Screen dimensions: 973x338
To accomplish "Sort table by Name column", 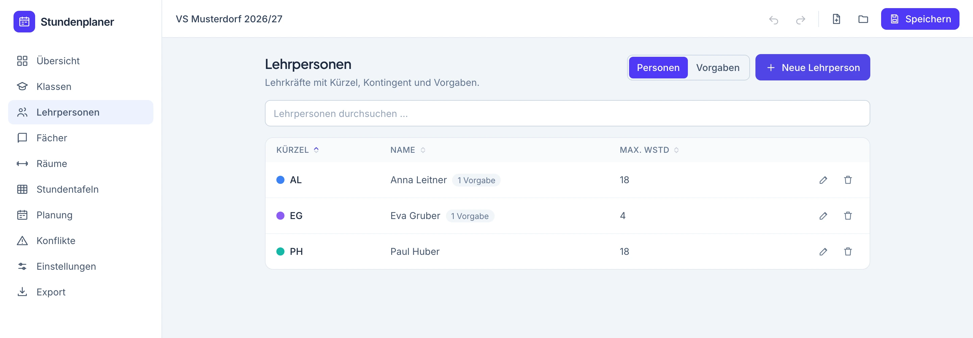I will pos(408,150).
